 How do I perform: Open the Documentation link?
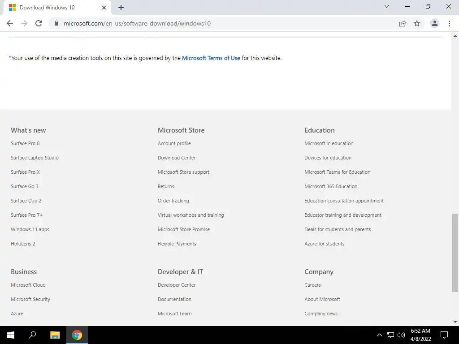point(174,299)
